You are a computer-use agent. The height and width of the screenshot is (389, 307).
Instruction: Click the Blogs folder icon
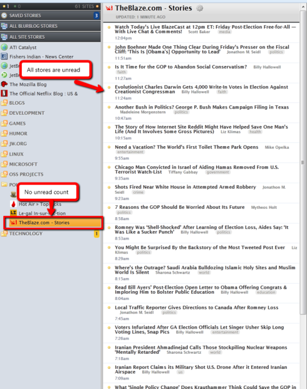tap(4, 103)
